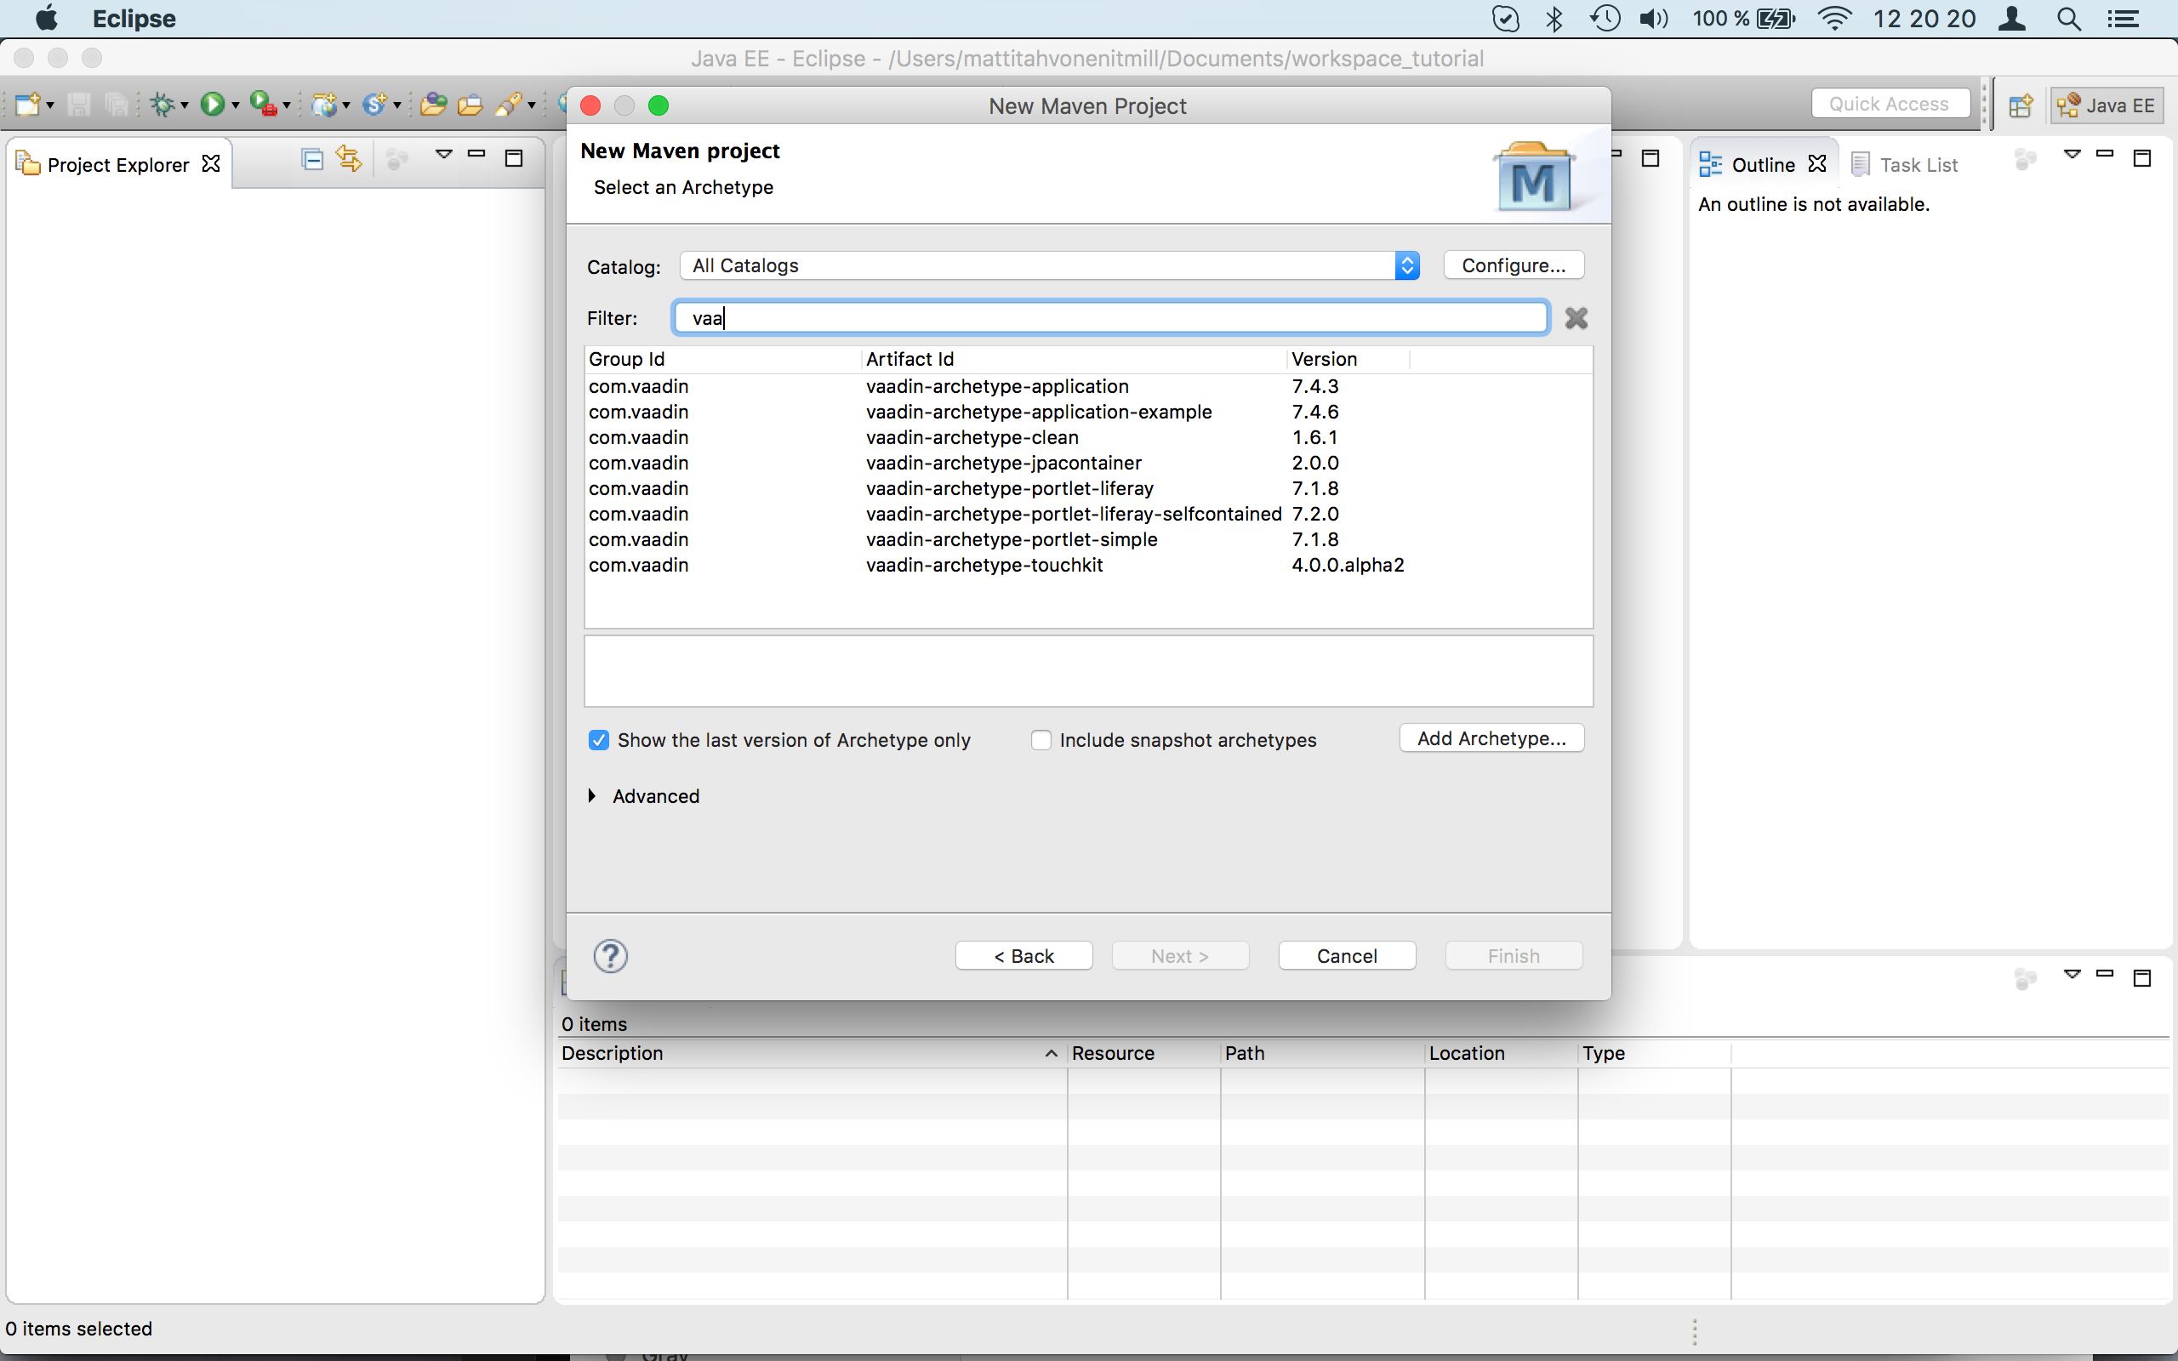Enable Include snapshot archetypes checkbox
The image size is (2178, 1361).
pyautogui.click(x=1041, y=740)
